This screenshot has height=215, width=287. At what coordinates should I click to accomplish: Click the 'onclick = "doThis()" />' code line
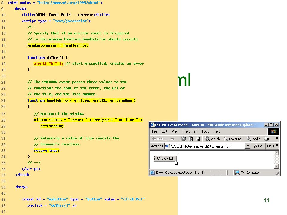[x=52, y=205]
